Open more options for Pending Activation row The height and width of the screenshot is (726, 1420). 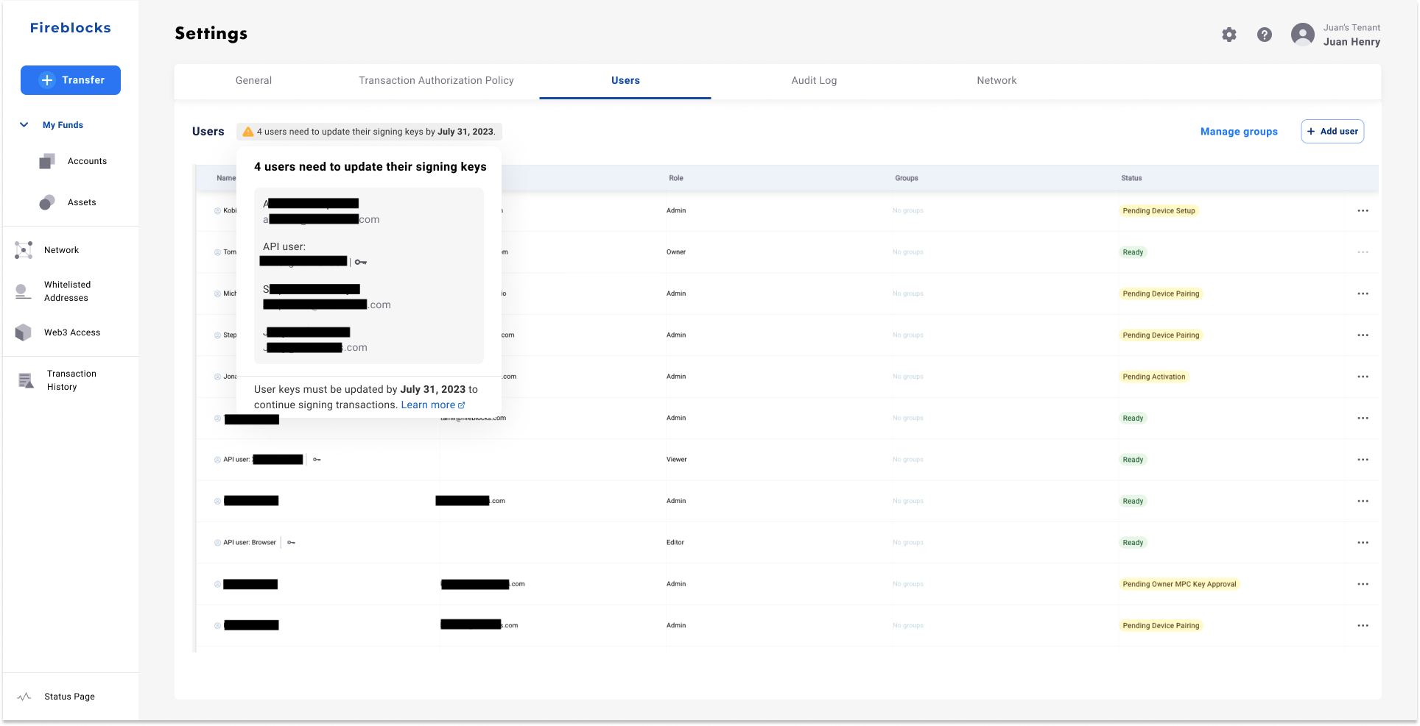point(1363,377)
